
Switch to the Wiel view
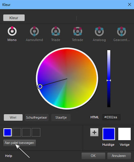[x=13, y=117]
